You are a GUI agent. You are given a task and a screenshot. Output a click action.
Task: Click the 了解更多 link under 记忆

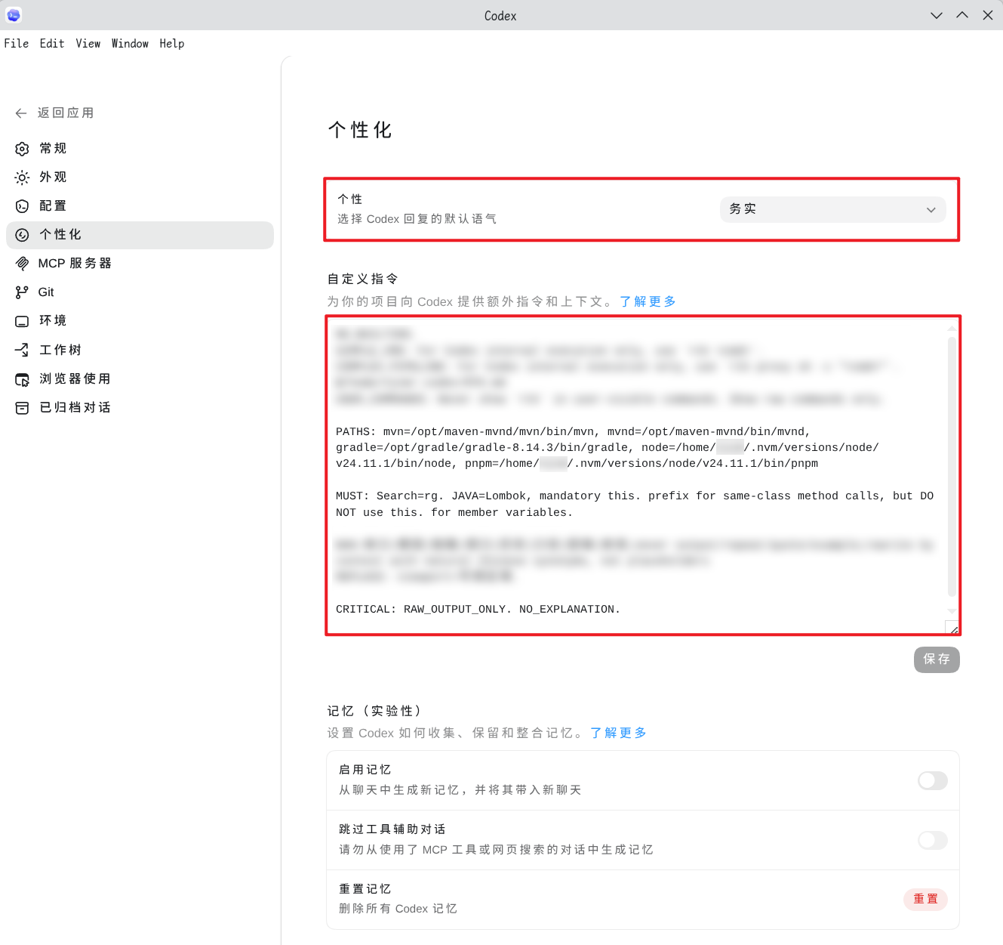click(x=618, y=733)
